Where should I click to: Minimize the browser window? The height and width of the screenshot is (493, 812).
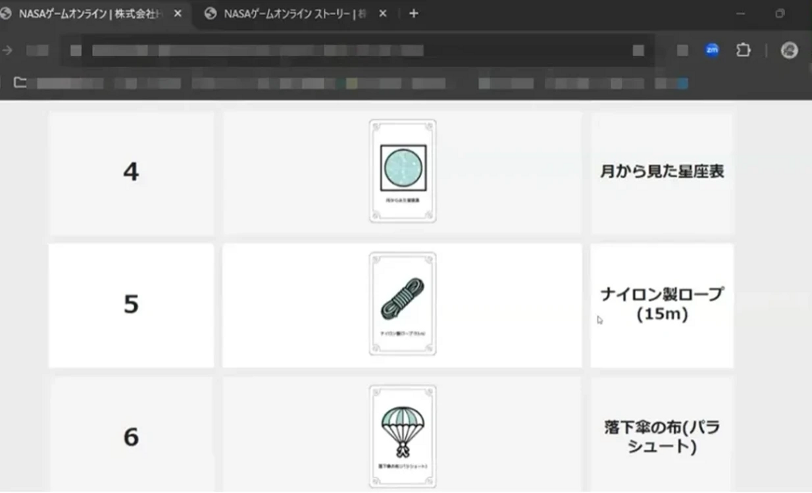coord(740,14)
